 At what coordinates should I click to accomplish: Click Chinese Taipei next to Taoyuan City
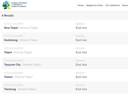[31, 65]
